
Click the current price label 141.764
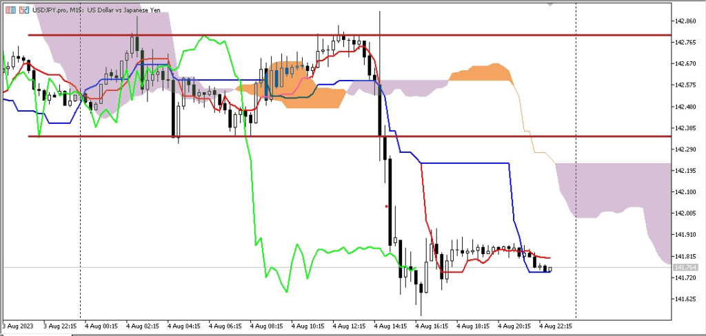pos(685,267)
